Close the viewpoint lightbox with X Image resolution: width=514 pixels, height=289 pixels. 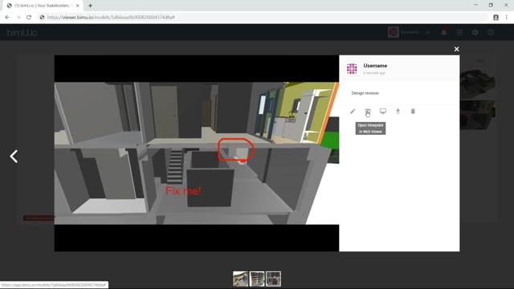[x=457, y=49]
